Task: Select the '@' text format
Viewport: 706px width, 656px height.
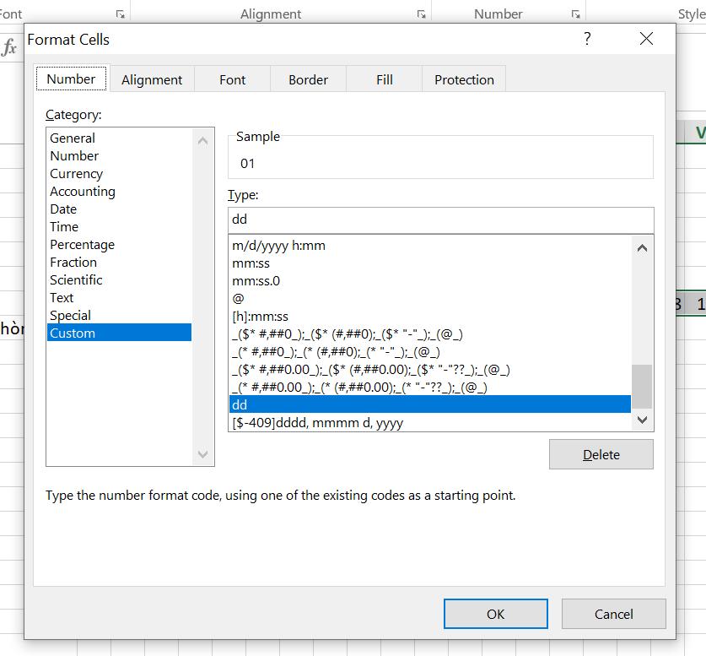Action: pyautogui.click(x=430, y=299)
